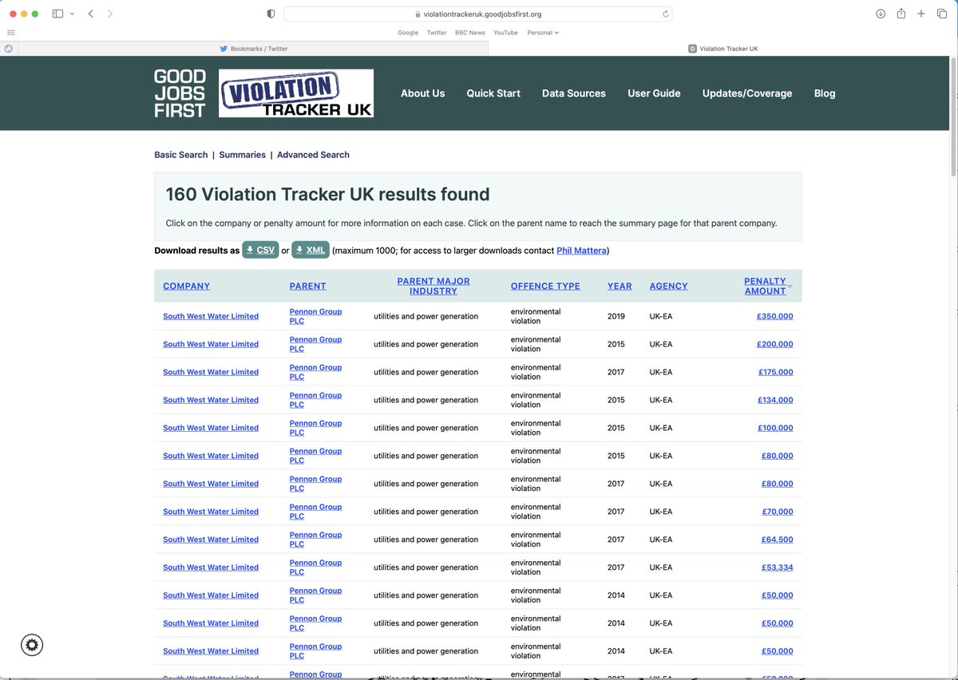Click the pinned tab icon

[9, 49]
